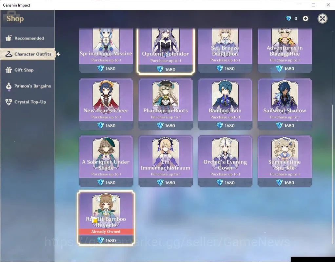Open Ein Immernachtstraum outfit card
Screen dimensions: 335x262
[x=166, y=161]
